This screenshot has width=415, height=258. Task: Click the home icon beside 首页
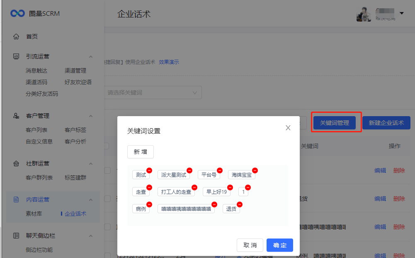tap(16, 37)
